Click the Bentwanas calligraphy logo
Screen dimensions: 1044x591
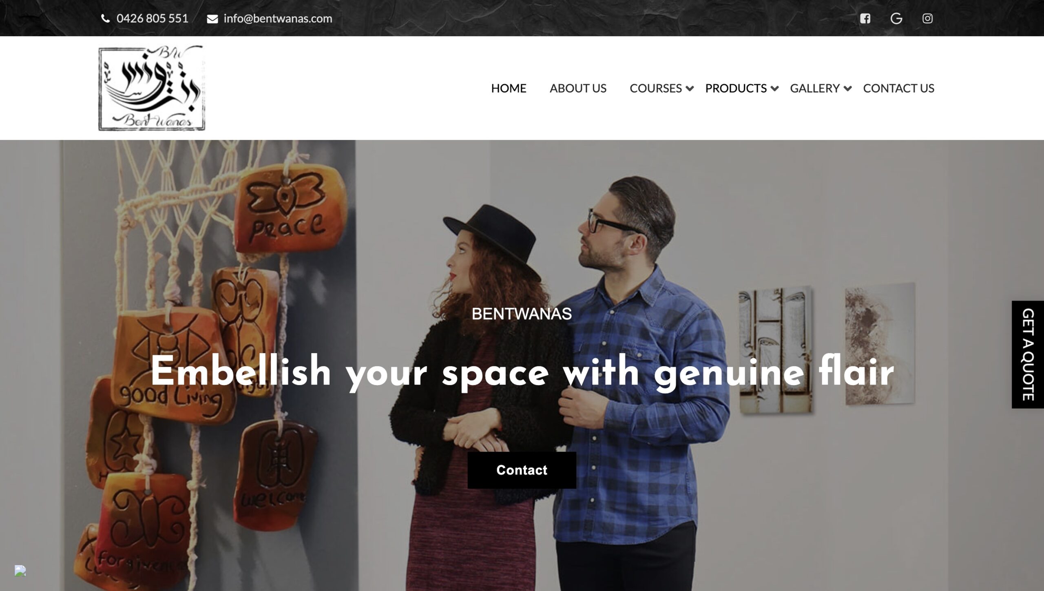click(152, 88)
